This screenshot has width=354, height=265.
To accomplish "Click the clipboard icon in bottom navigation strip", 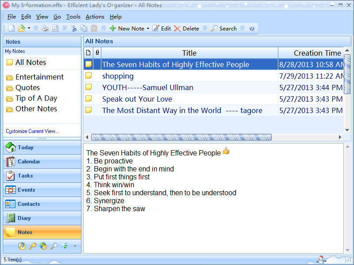I will [x=22, y=246].
